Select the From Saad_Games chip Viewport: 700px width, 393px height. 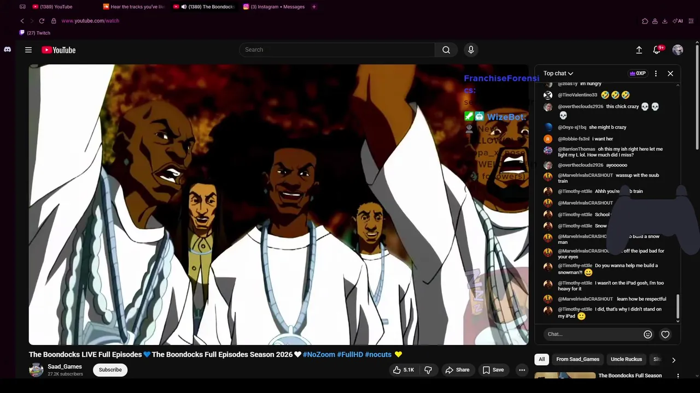(x=577, y=359)
